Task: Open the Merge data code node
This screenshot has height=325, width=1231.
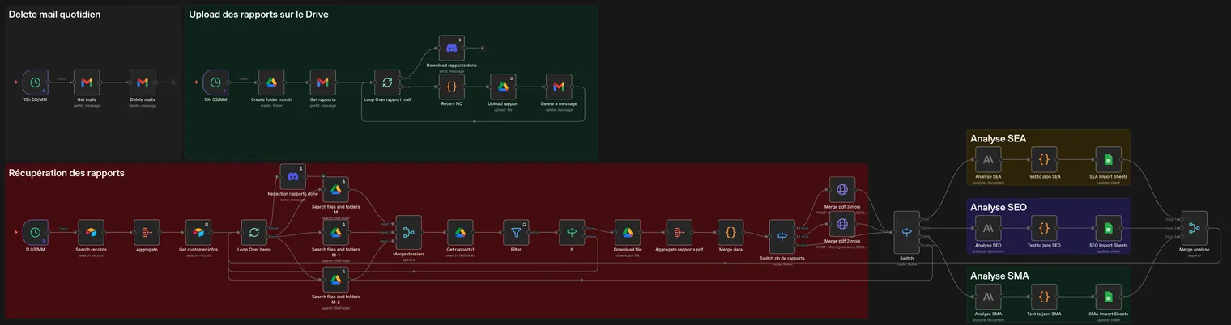Action: [731, 232]
